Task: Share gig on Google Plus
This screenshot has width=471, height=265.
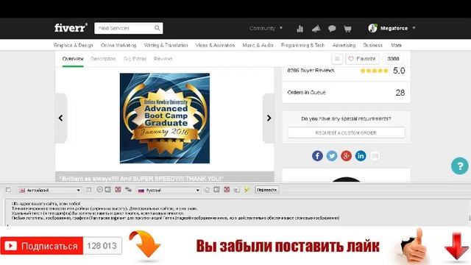Action: [346, 155]
